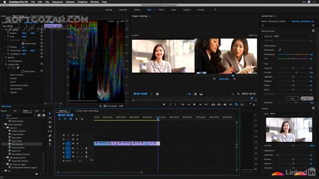Step forward one frame

click(200, 104)
